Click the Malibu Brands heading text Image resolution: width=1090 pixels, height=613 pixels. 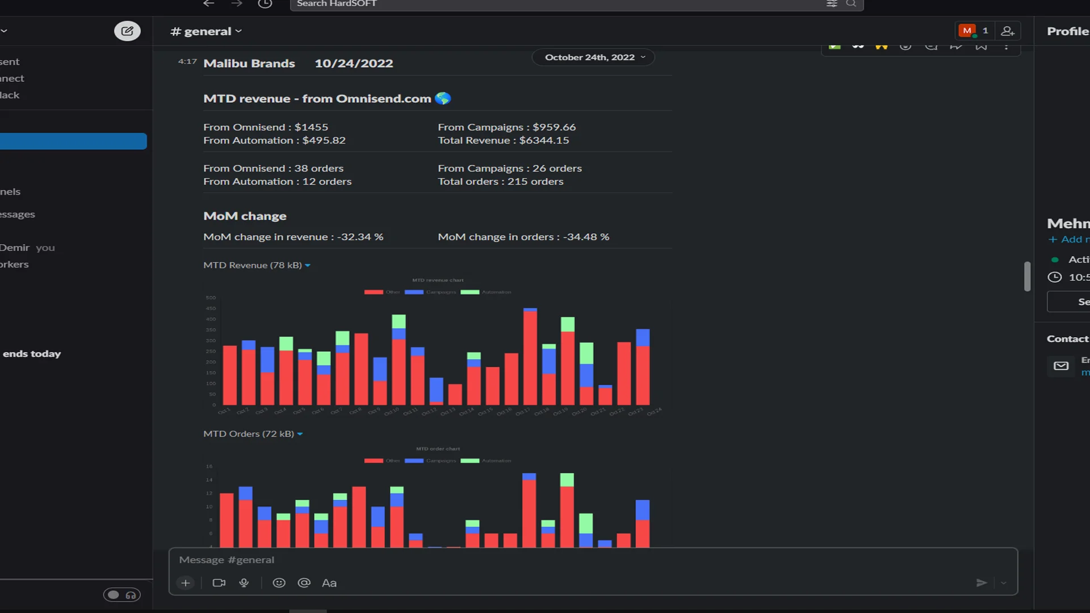click(x=249, y=64)
